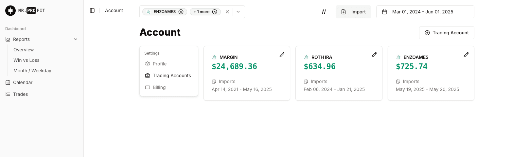Click date range Feb 06, 2024 - Jan 21, 2025

(x=334, y=89)
